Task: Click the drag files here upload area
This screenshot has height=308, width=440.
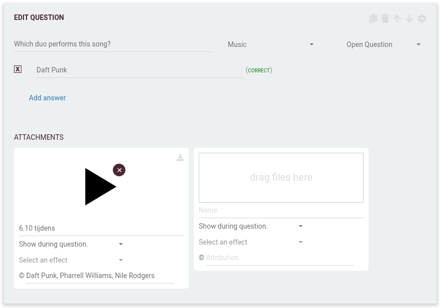Action: point(281,177)
